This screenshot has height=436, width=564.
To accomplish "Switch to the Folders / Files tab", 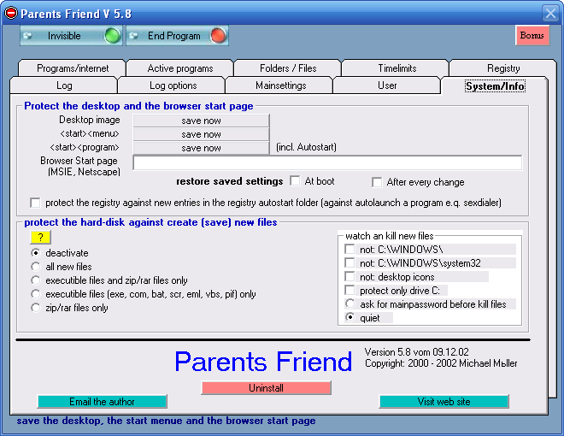I will [288, 68].
